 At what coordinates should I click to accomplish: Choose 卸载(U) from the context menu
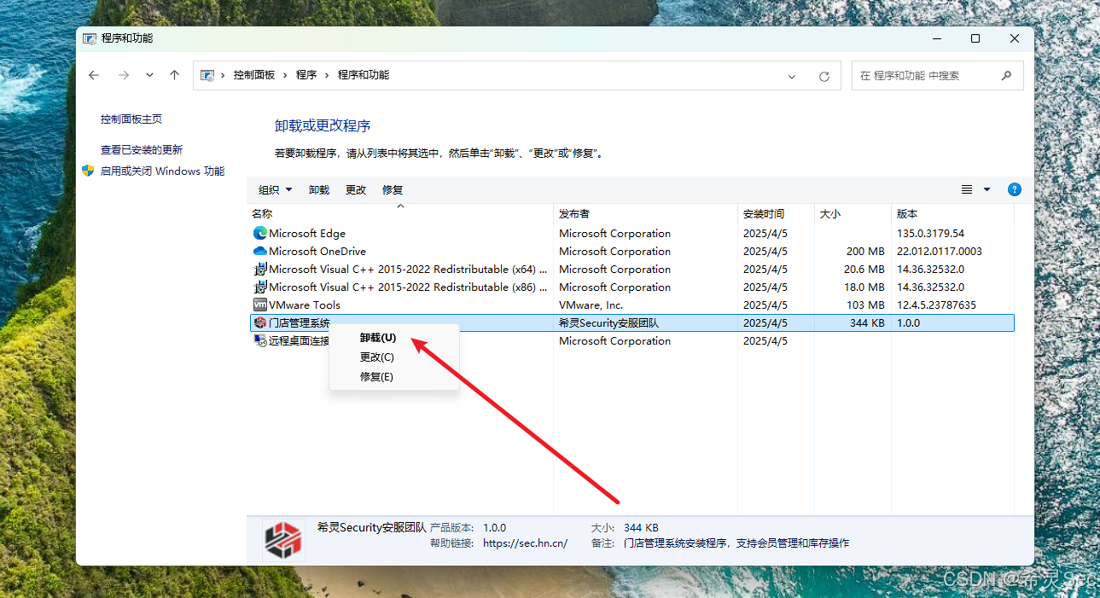[x=378, y=338]
